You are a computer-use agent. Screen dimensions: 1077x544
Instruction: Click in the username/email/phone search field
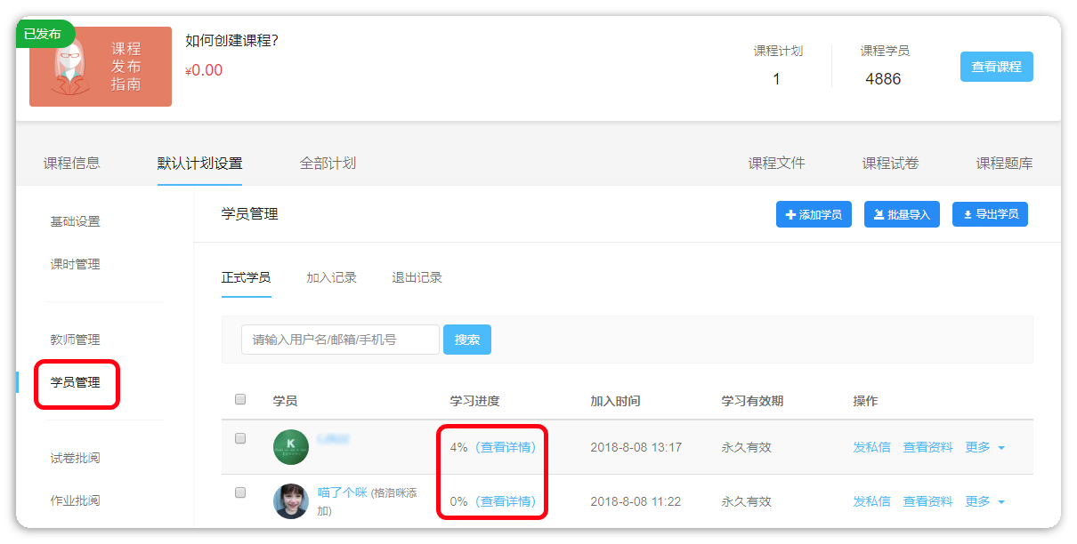tap(340, 340)
